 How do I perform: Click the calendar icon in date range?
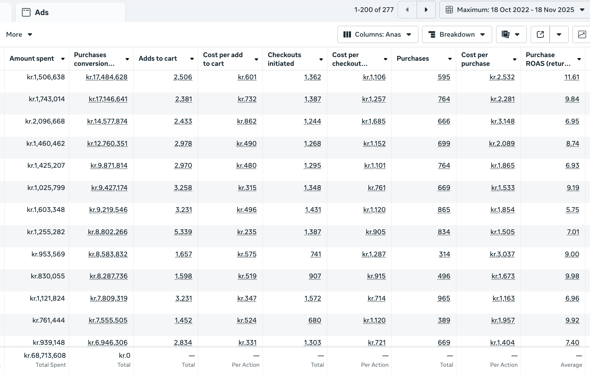point(449,10)
